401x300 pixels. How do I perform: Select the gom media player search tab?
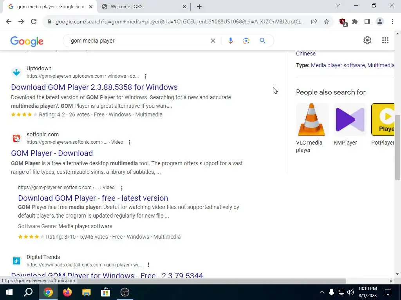50,7
